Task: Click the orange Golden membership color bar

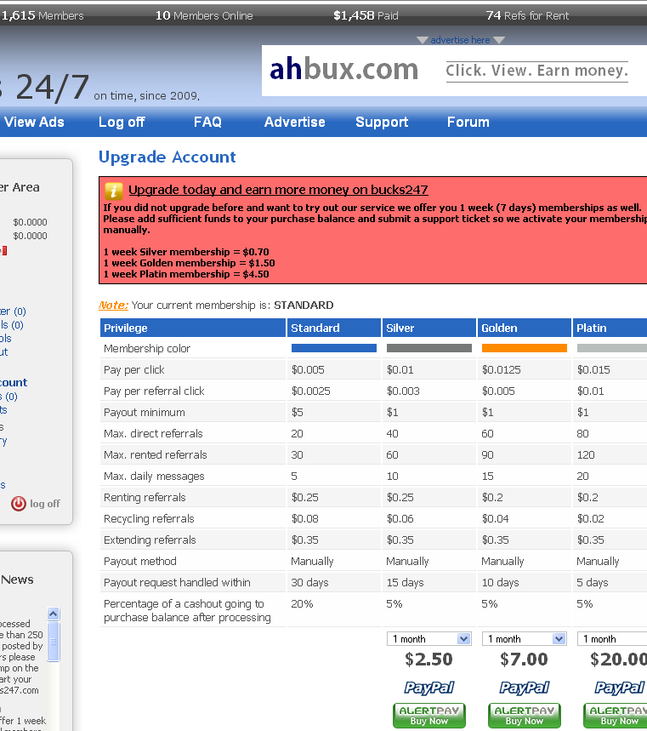Action: [x=524, y=348]
